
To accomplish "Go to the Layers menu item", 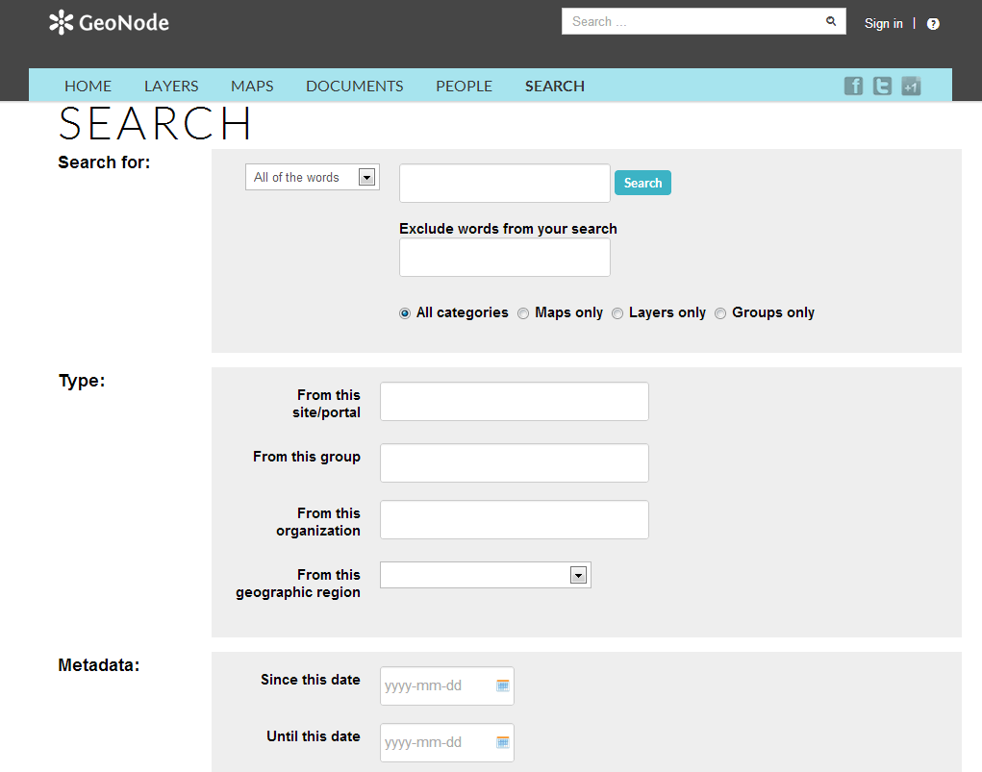I will [171, 86].
